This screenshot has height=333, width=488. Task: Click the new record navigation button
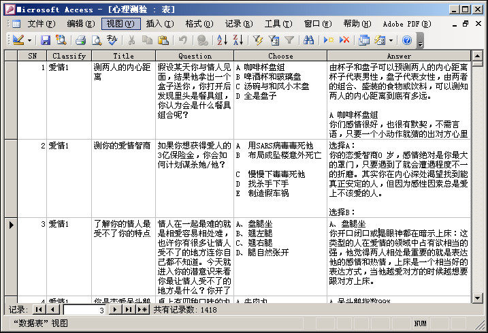(143, 310)
